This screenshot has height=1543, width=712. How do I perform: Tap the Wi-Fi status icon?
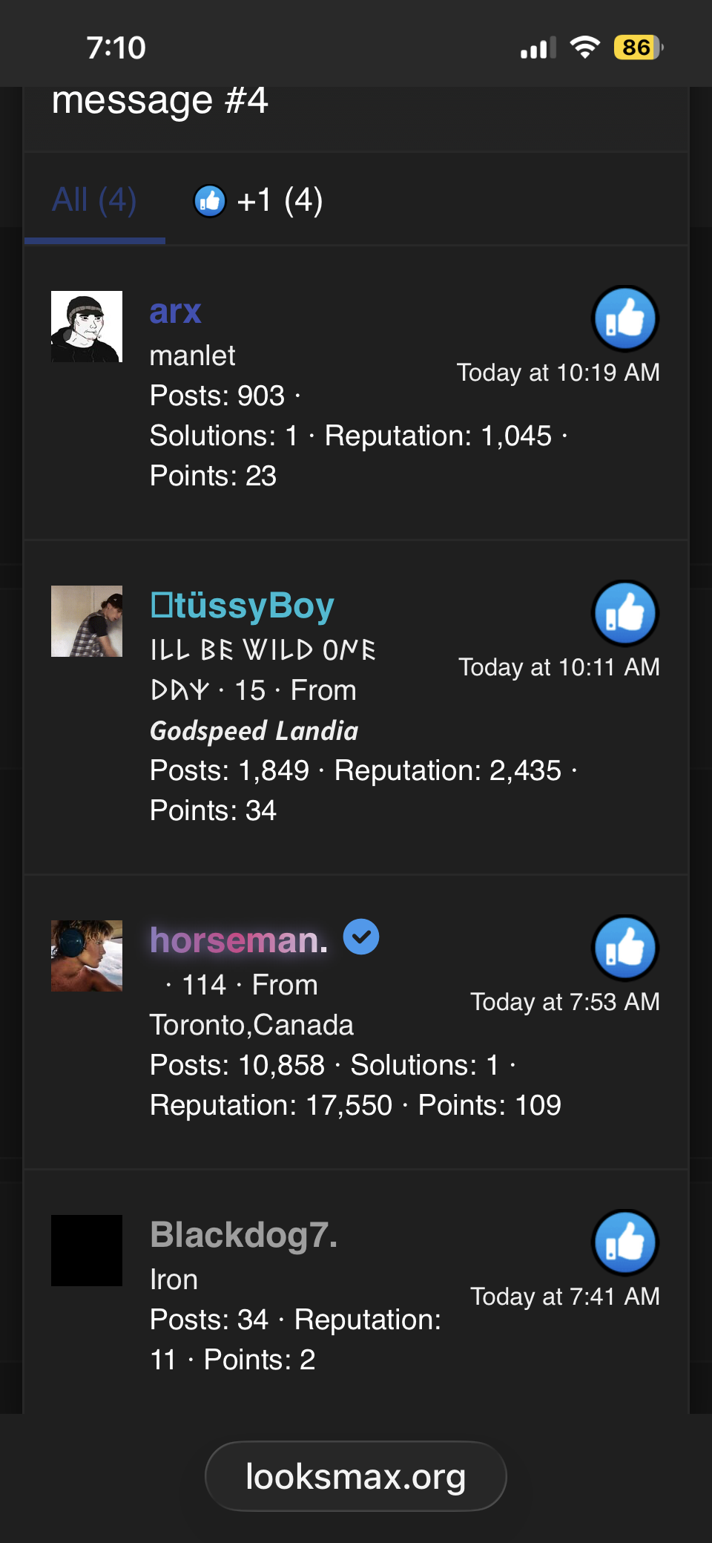pyautogui.click(x=585, y=47)
